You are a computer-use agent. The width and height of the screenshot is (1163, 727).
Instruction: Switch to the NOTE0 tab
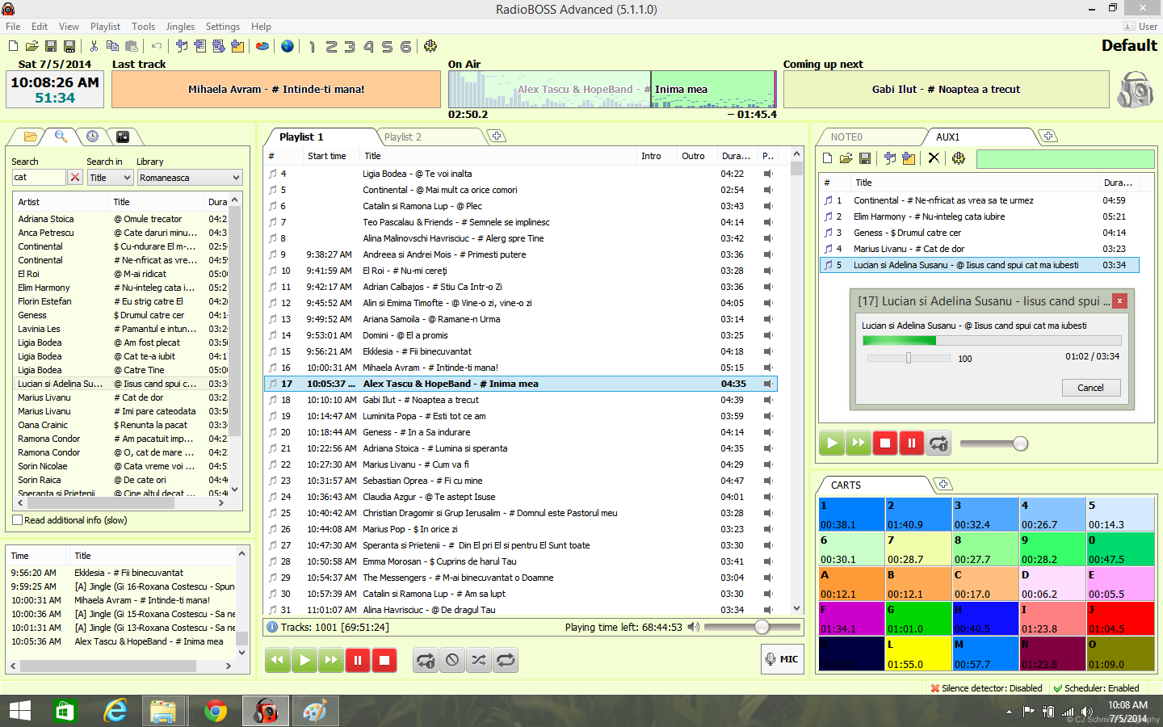[846, 137]
